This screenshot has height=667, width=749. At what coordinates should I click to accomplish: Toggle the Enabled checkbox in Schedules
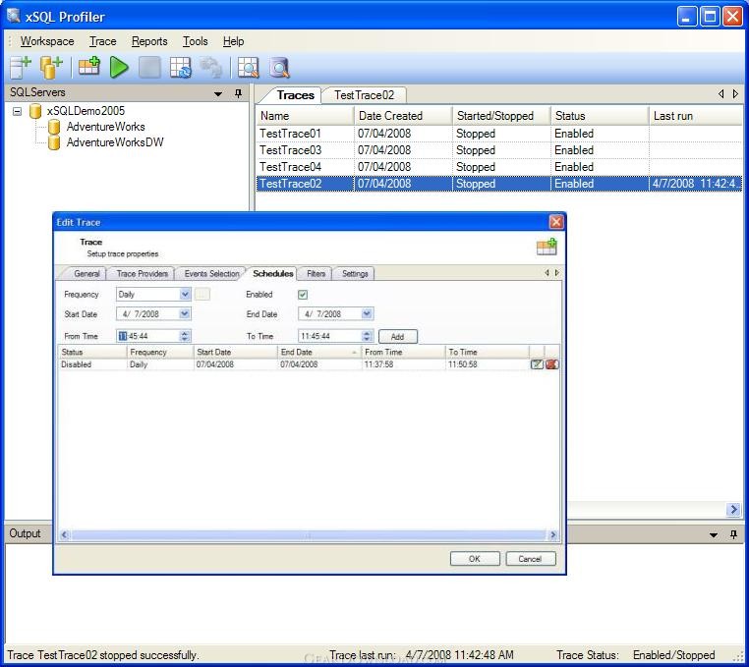303,295
